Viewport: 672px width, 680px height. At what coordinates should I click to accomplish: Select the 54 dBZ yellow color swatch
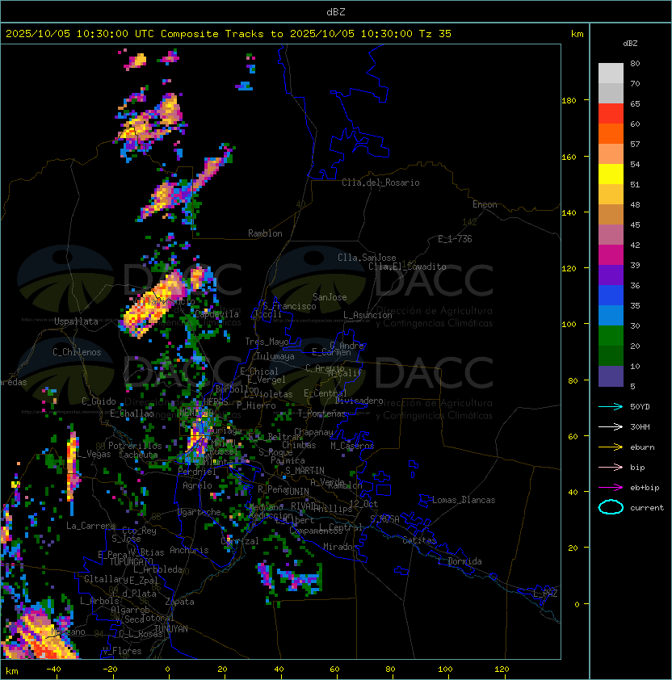click(611, 174)
